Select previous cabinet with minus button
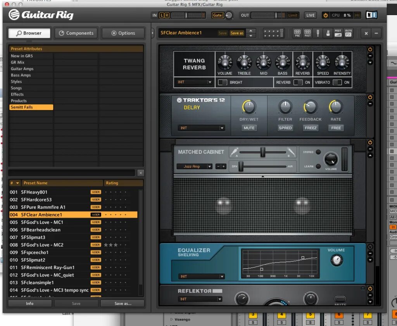The image size is (397, 326). [x=218, y=166]
